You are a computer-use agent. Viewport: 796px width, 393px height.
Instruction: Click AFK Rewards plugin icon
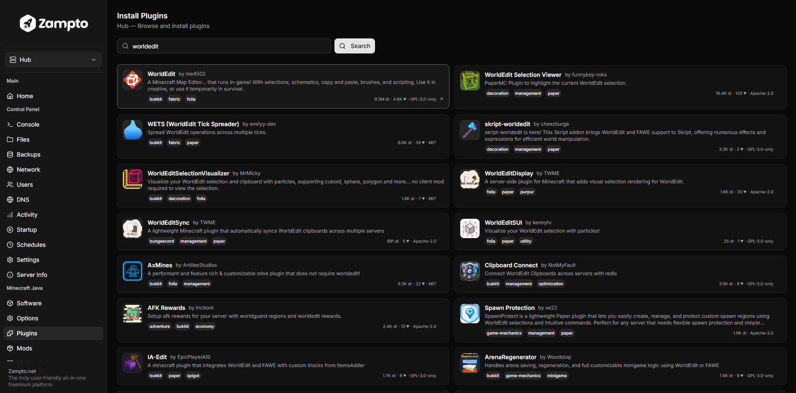[x=133, y=314]
